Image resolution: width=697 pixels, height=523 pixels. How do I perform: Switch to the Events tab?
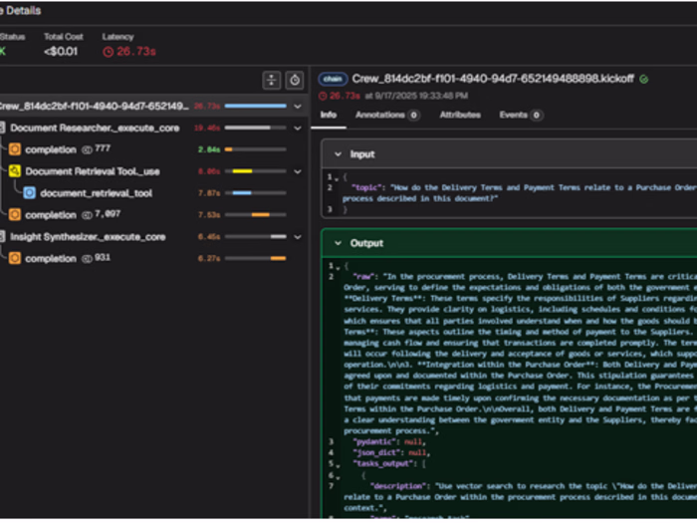pyautogui.click(x=521, y=116)
